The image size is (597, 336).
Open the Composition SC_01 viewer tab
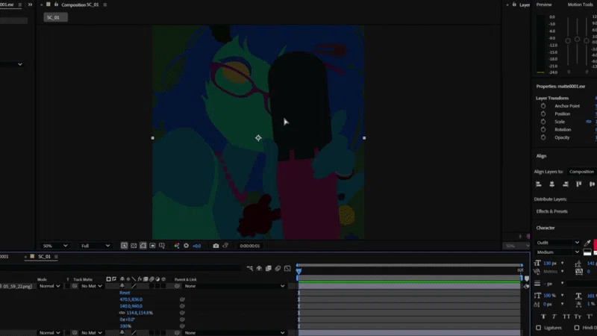point(80,4)
